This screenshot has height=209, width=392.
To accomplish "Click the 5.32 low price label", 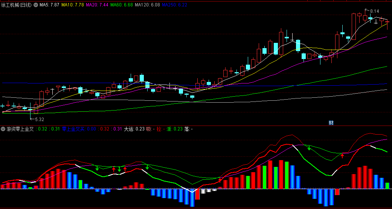I will pyautogui.click(x=40, y=120).
